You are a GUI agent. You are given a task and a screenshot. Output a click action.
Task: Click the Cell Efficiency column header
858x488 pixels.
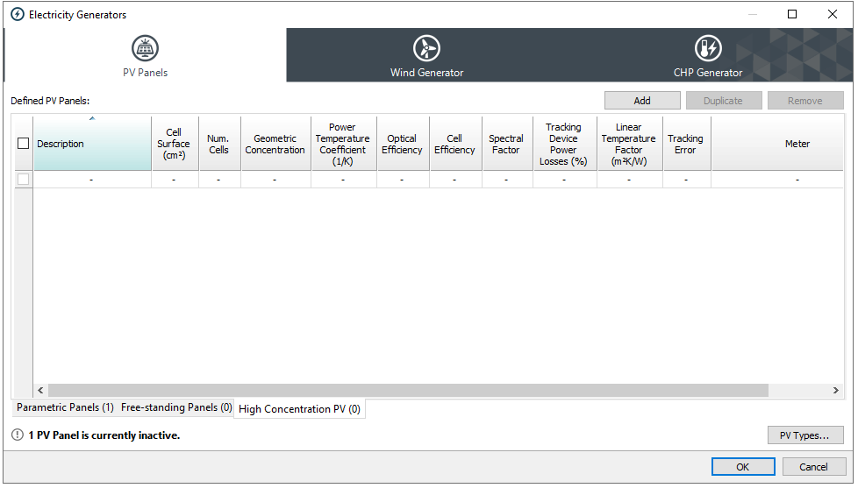click(454, 144)
